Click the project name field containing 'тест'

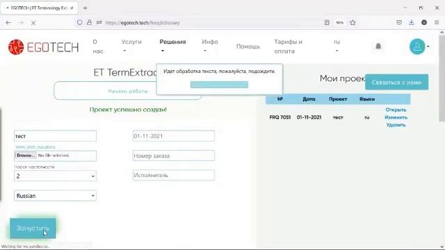coord(55,136)
